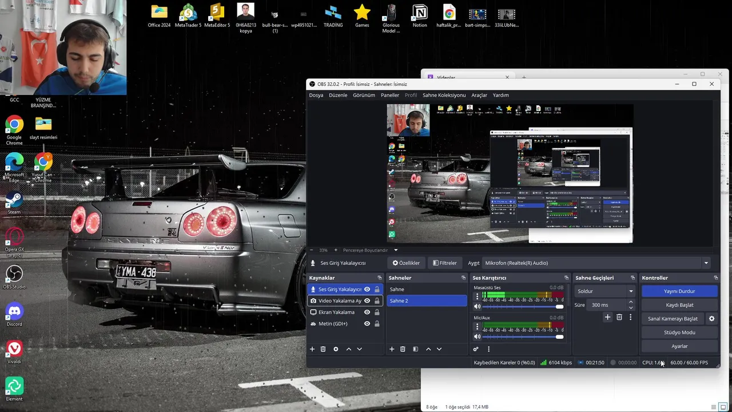Delete selected scene with Sahneler trash icon
732x412 pixels.
pos(403,349)
